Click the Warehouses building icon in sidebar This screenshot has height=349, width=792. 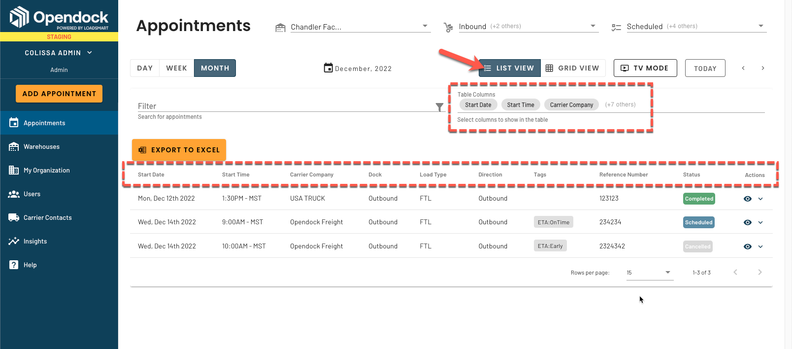click(x=14, y=146)
